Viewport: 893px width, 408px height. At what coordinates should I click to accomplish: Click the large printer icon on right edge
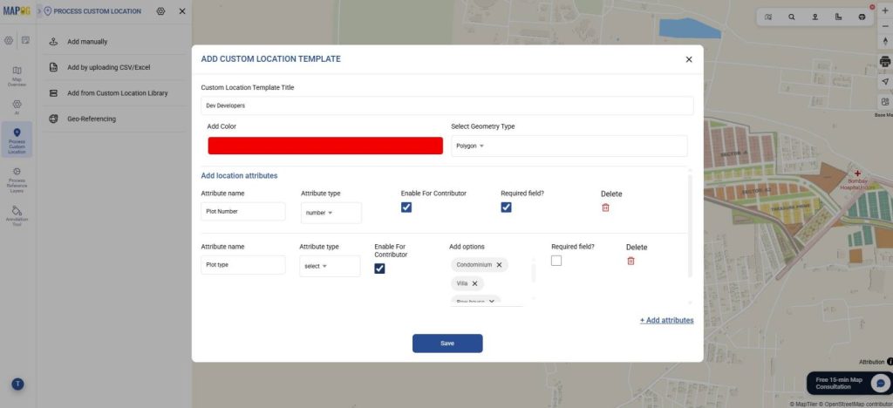884,61
